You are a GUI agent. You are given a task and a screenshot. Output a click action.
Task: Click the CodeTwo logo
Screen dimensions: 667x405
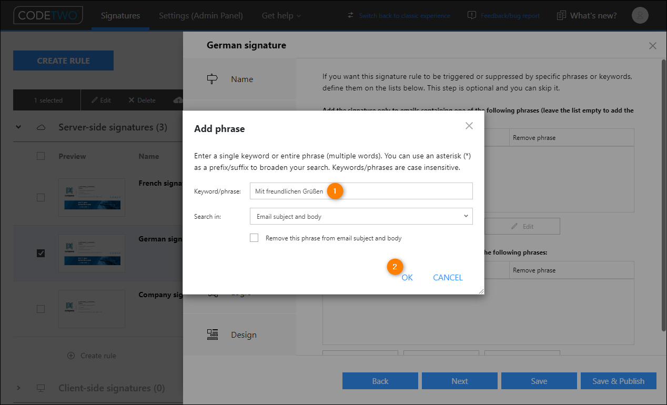(48, 15)
